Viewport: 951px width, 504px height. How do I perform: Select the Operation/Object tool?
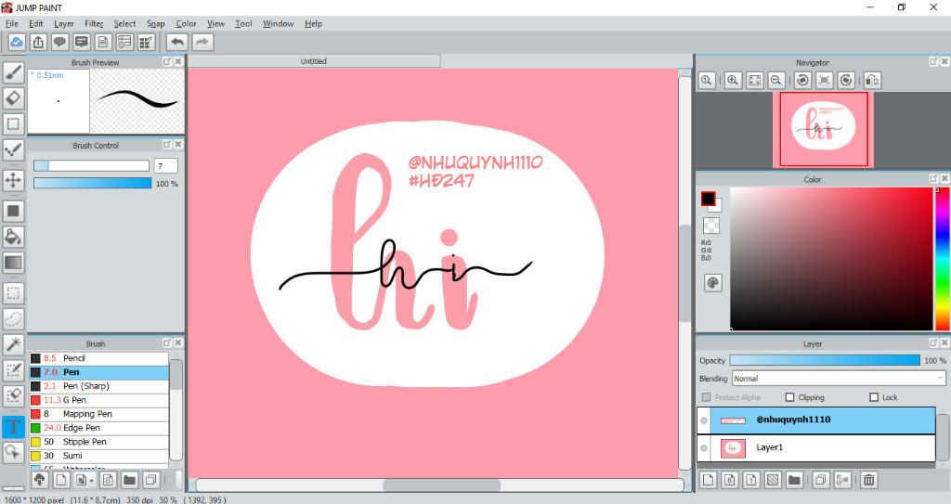click(x=13, y=452)
